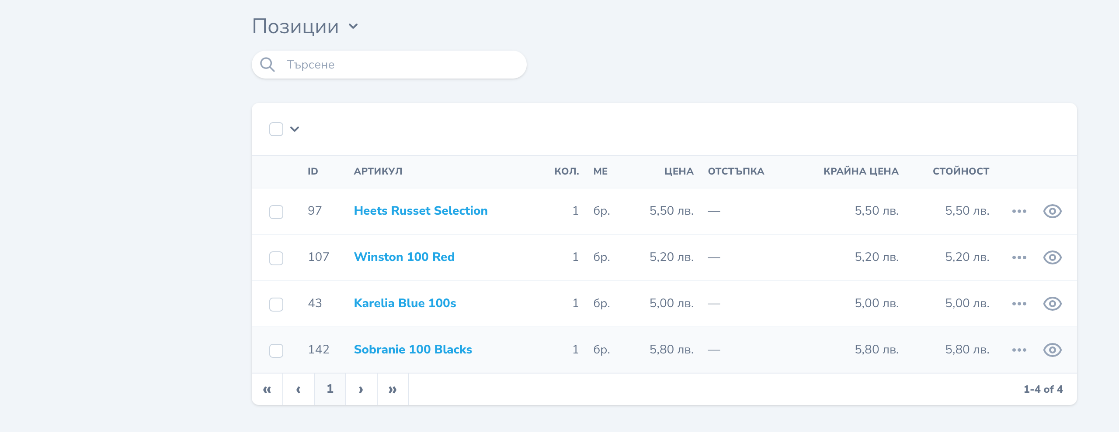Open the Sobranie 100 Blacks article link
Image resolution: width=1119 pixels, height=432 pixels.
(413, 350)
